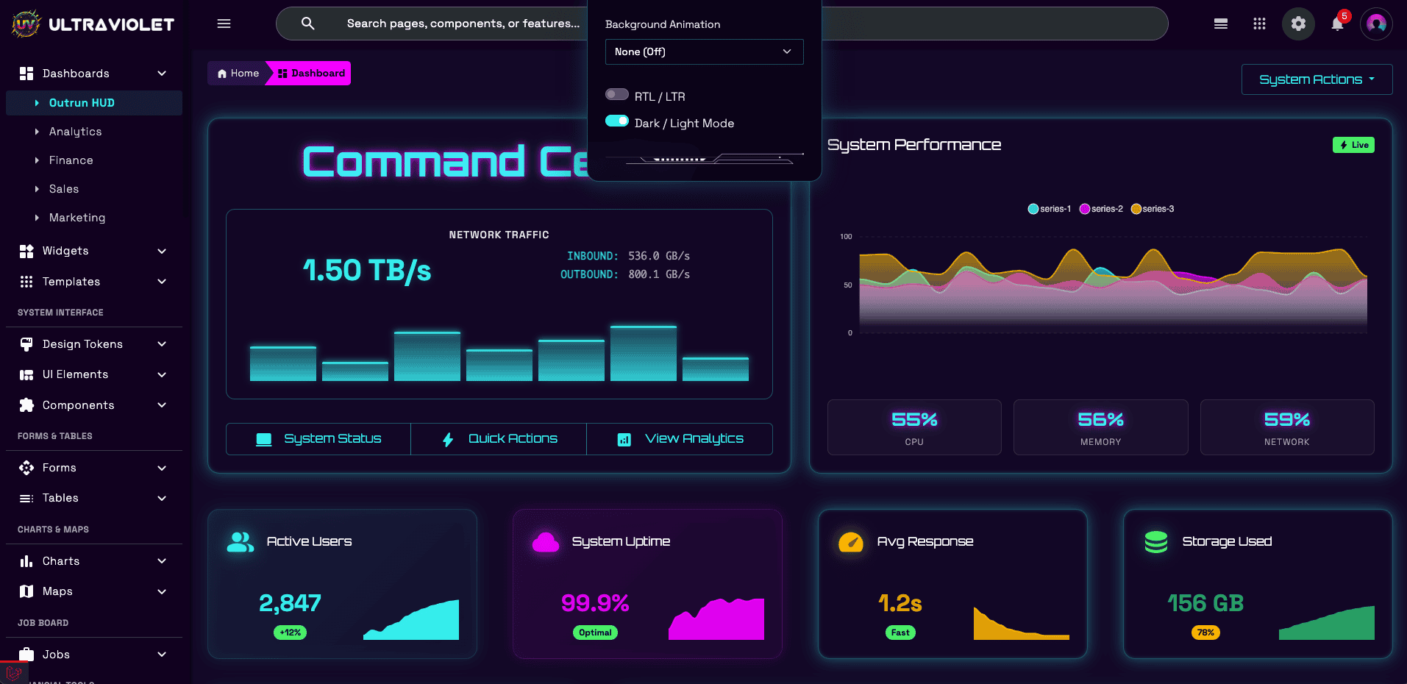Viewport: 1407px width, 684px height.
Task: Open the search magnifier icon
Action: (307, 23)
